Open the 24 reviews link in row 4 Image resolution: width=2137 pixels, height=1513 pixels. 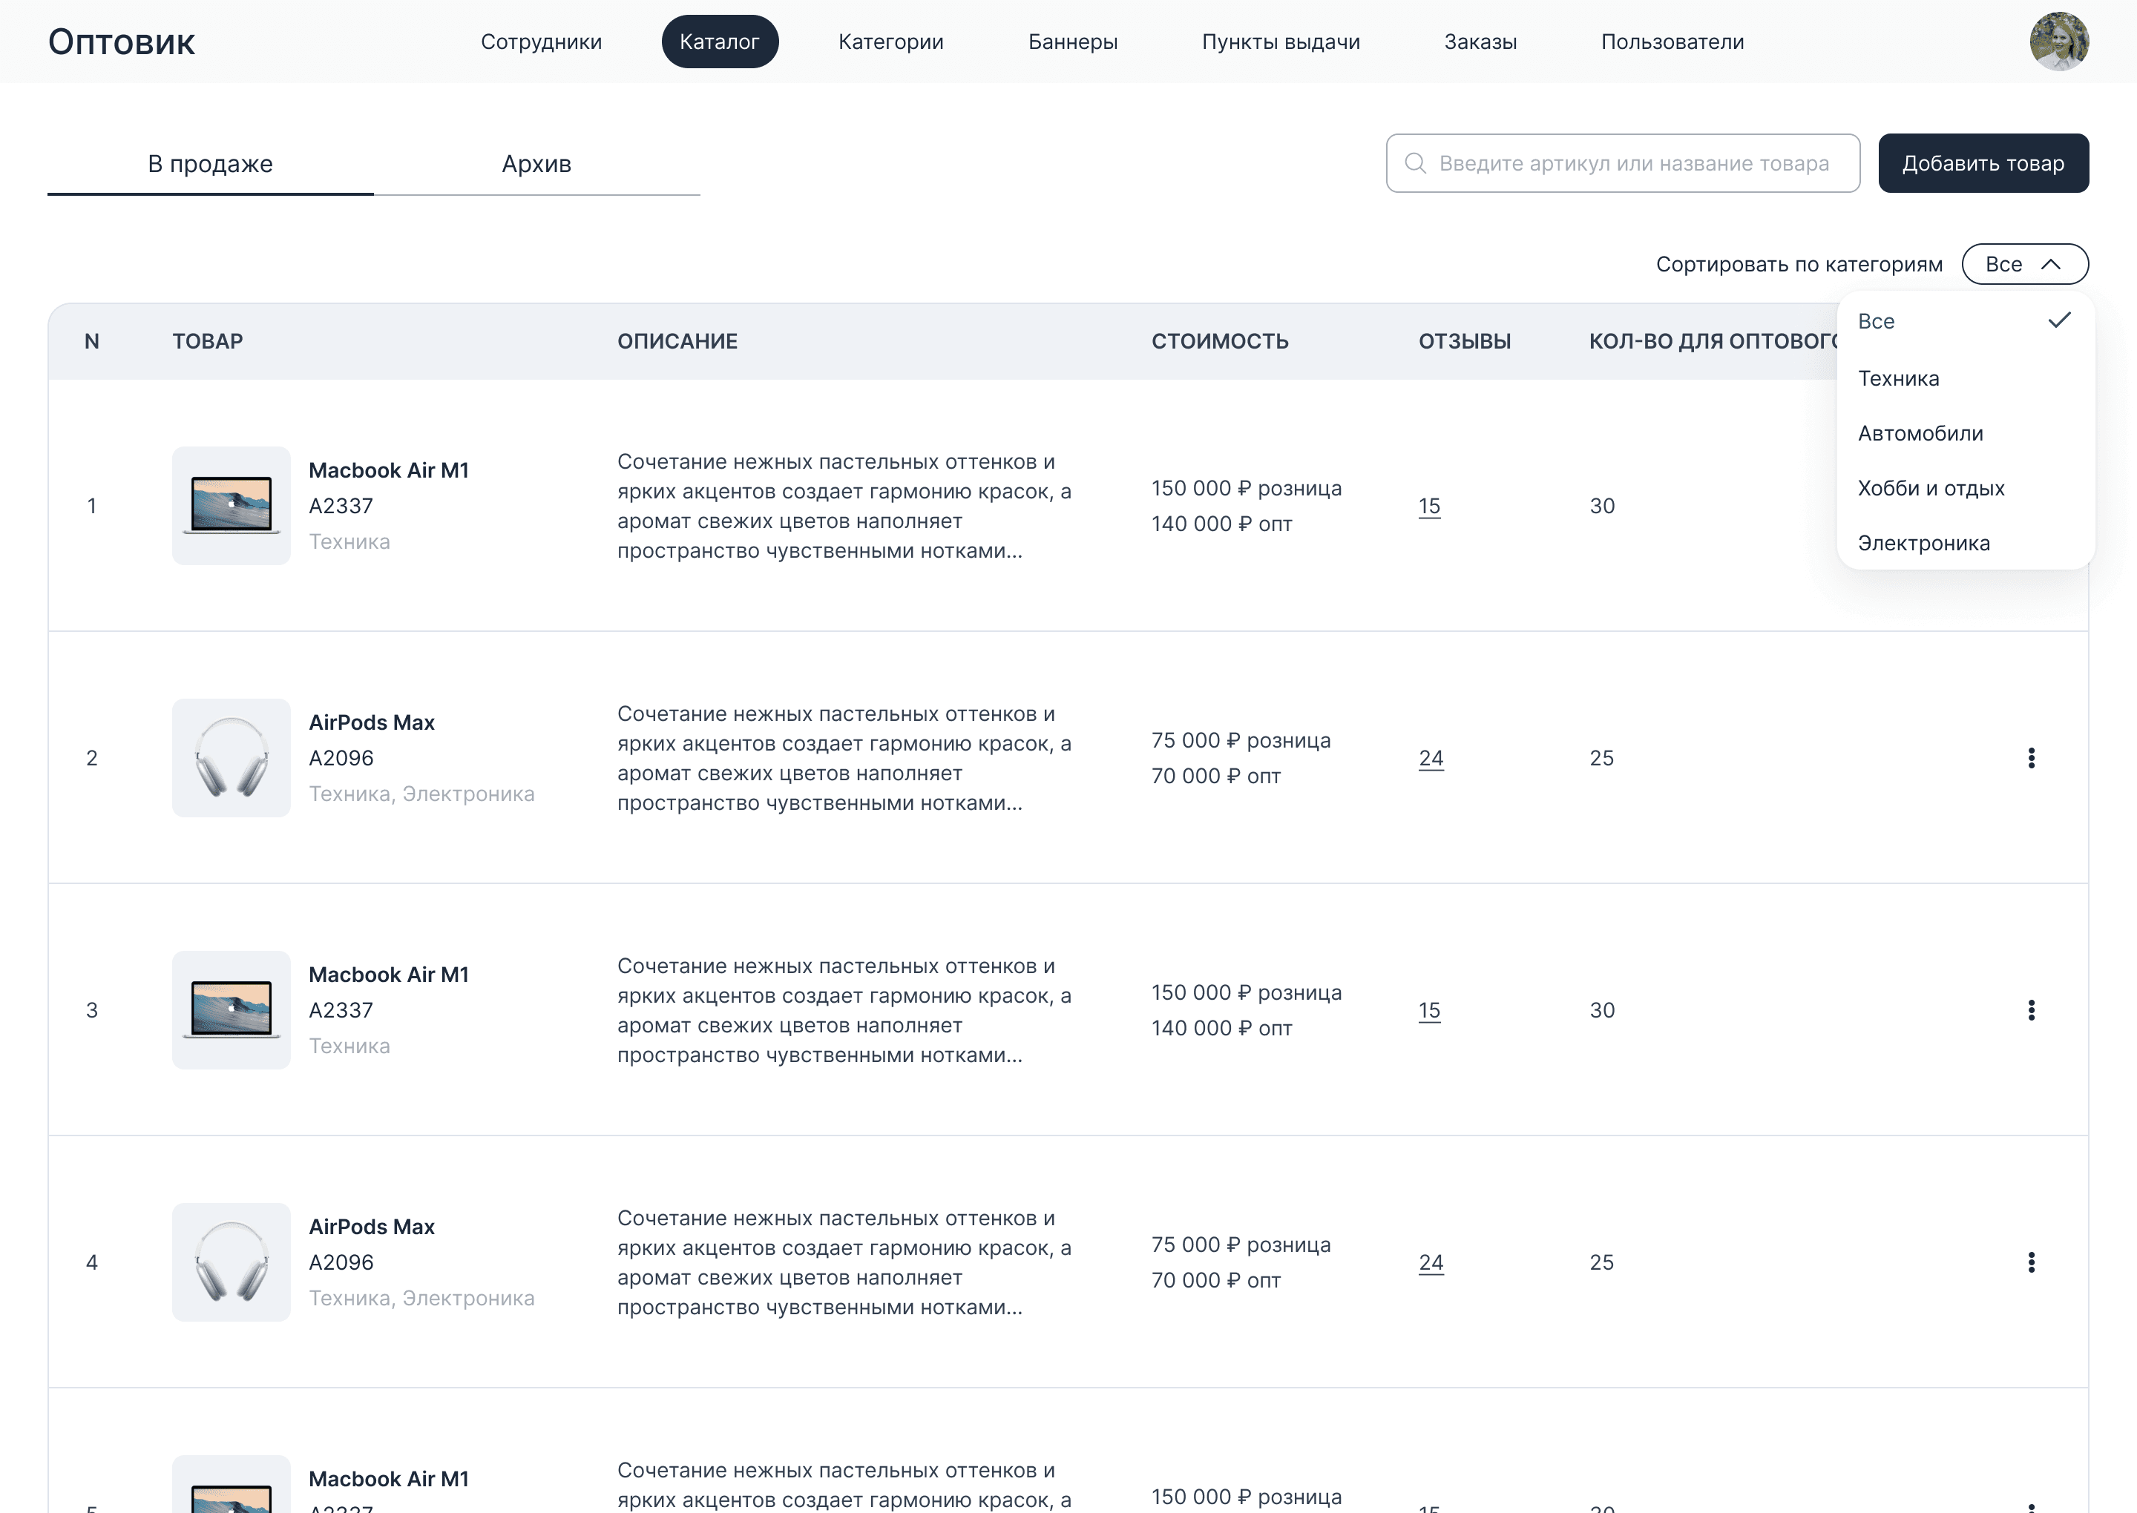pos(1431,1262)
